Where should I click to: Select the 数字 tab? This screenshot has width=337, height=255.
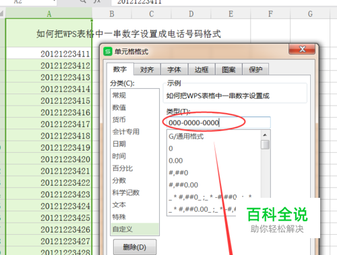[x=120, y=69]
